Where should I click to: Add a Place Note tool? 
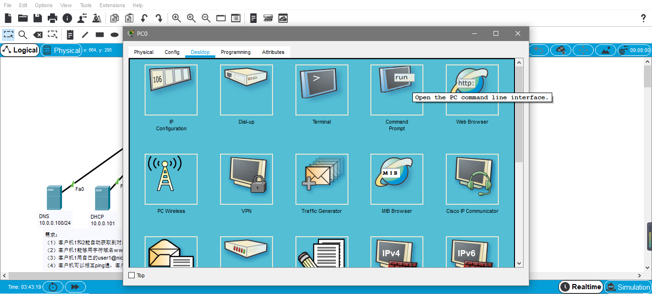pos(70,34)
